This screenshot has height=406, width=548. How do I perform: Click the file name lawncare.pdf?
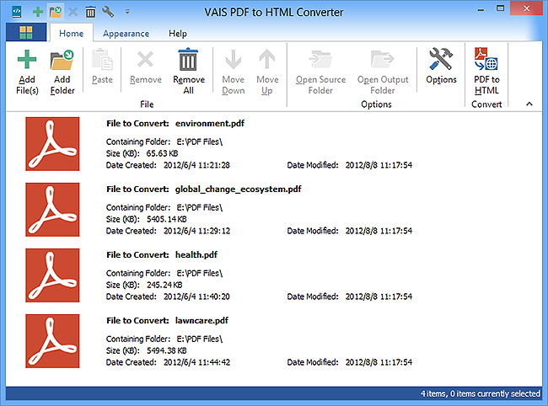[x=201, y=320]
